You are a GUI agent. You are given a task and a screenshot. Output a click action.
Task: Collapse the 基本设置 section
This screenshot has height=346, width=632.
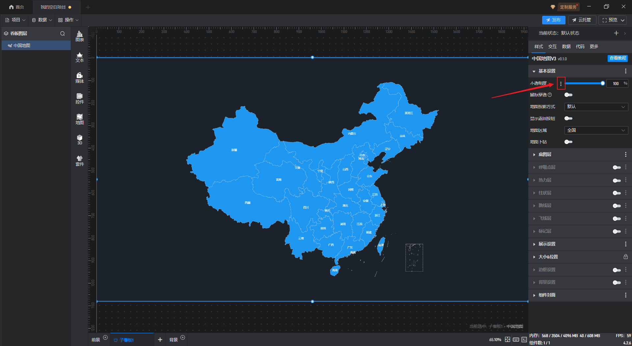tap(534, 71)
